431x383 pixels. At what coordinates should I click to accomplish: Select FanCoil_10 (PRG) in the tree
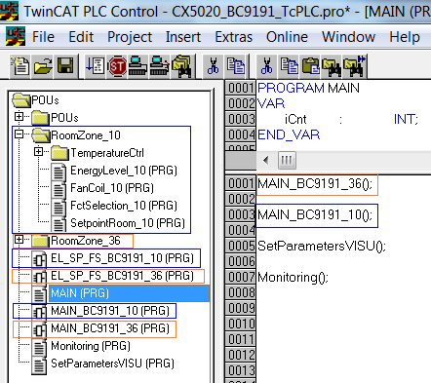(x=112, y=188)
